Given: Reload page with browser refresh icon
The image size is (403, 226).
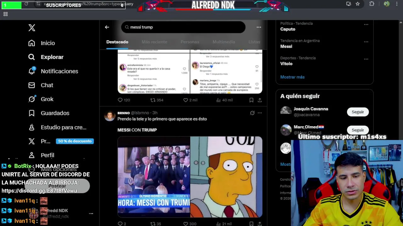Looking at the screenshot, I should tap(26, 4).
